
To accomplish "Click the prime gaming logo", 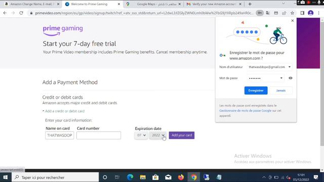I will pyautogui.click(x=63, y=30).
